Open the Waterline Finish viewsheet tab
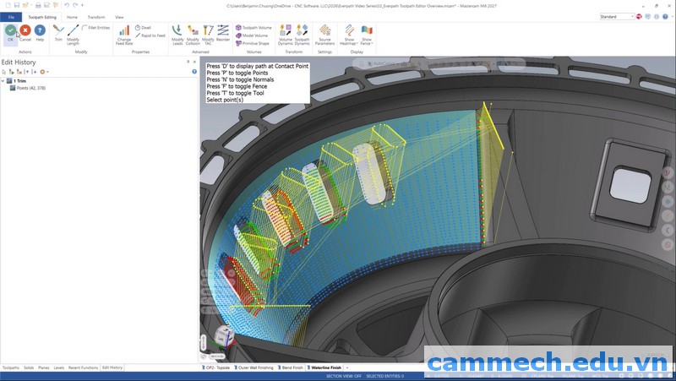This screenshot has width=676, height=381. coord(324,367)
